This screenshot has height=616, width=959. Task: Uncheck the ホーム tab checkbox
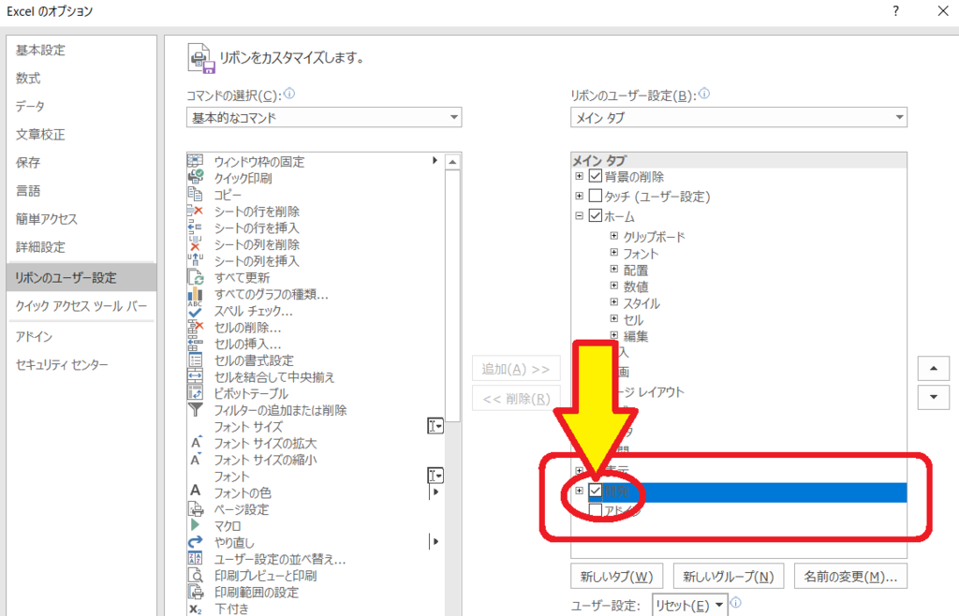click(x=595, y=215)
